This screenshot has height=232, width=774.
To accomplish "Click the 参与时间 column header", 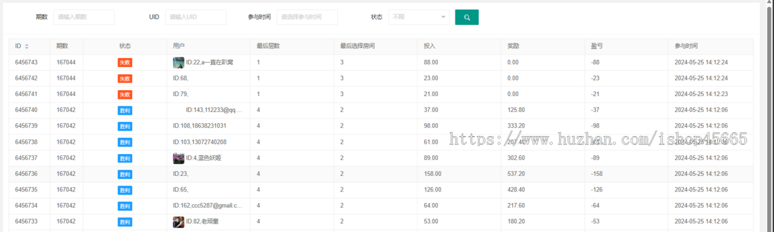I will 686,46.
